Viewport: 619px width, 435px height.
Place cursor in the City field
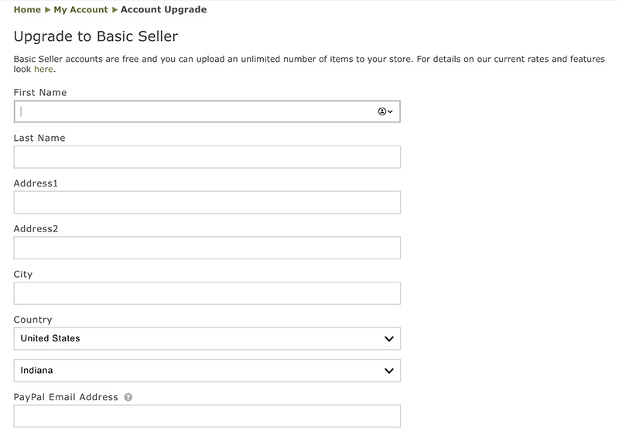pyautogui.click(x=207, y=293)
